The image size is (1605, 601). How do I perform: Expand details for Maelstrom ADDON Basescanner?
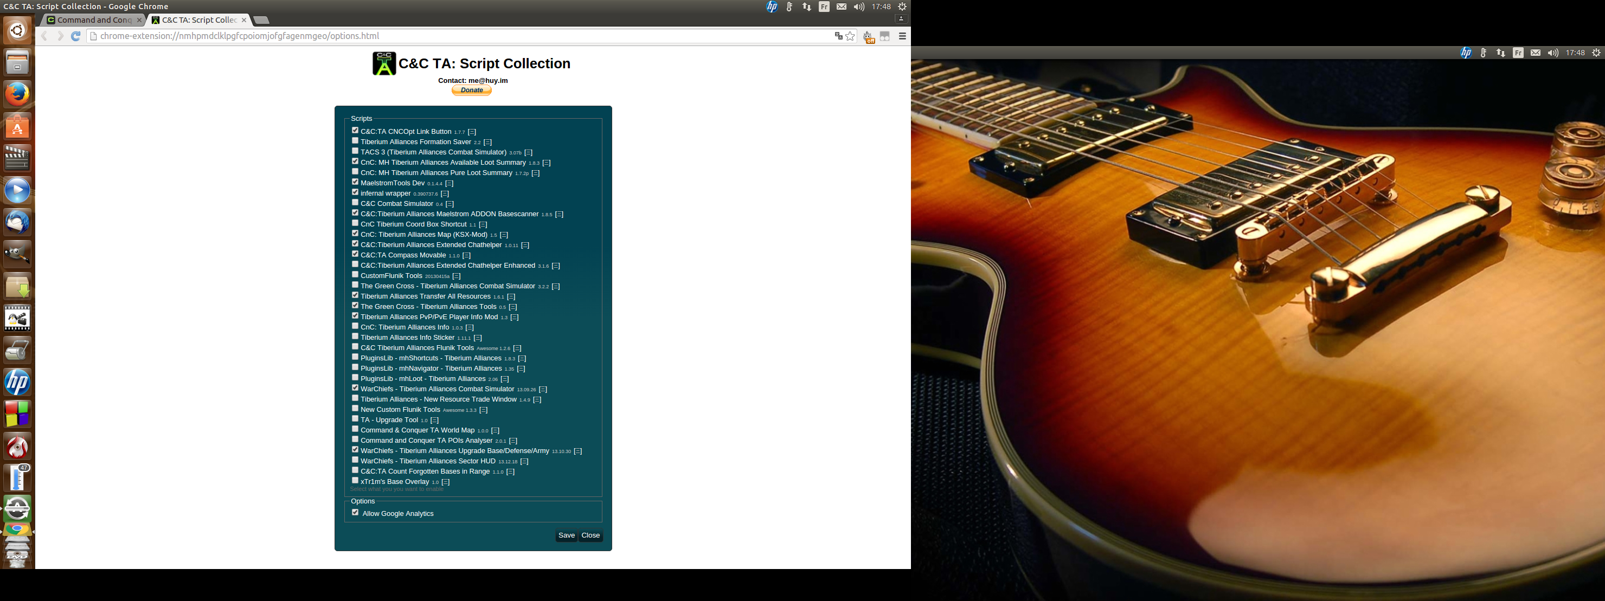click(560, 214)
